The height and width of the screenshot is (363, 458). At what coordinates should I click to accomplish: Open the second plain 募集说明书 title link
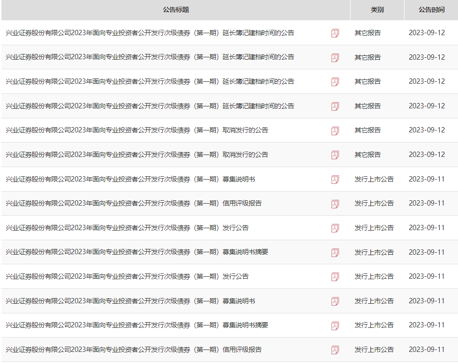tap(131, 301)
